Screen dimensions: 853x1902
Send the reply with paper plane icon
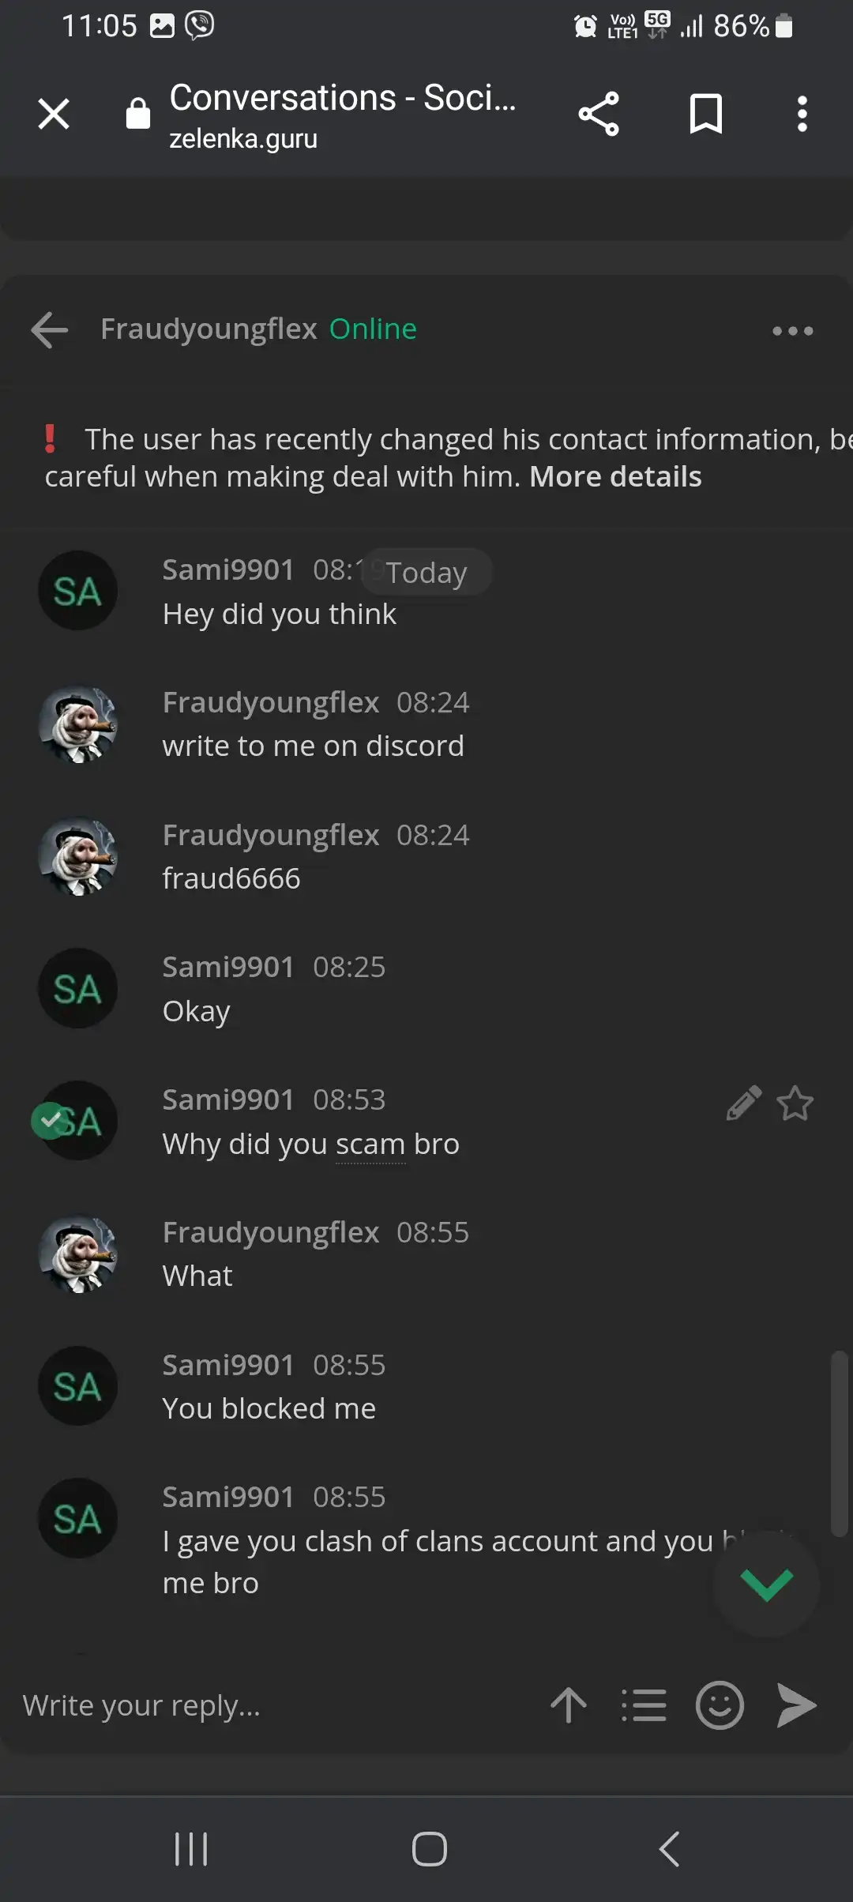pos(796,1705)
